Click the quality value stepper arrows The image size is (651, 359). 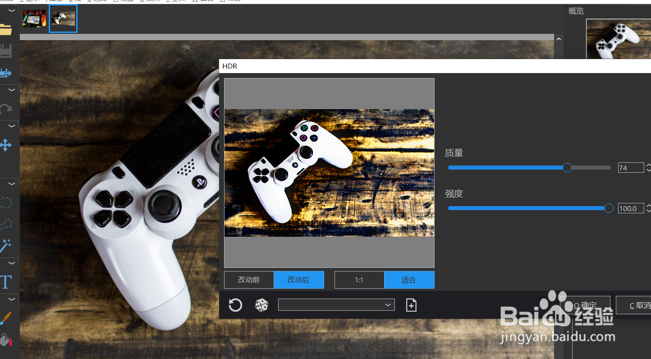648,168
